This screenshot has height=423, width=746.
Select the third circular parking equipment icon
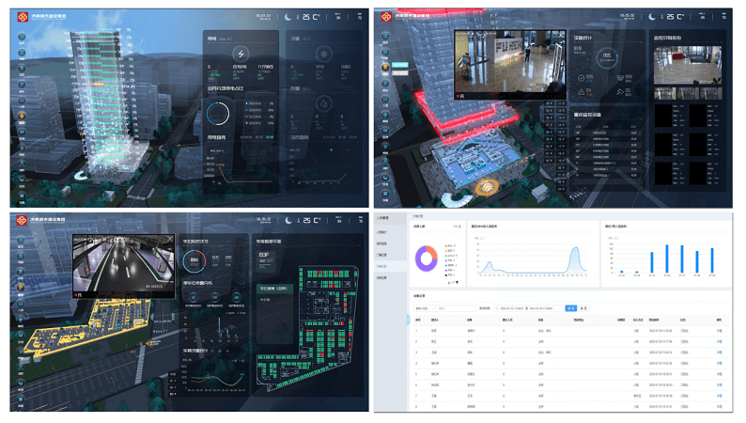tap(237, 297)
